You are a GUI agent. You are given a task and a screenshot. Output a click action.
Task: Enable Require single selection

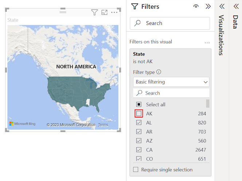pyautogui.click(x=136, y=170)
